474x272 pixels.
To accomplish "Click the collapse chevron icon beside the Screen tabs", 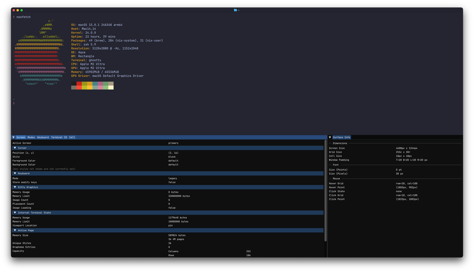I will click(13, 137).
